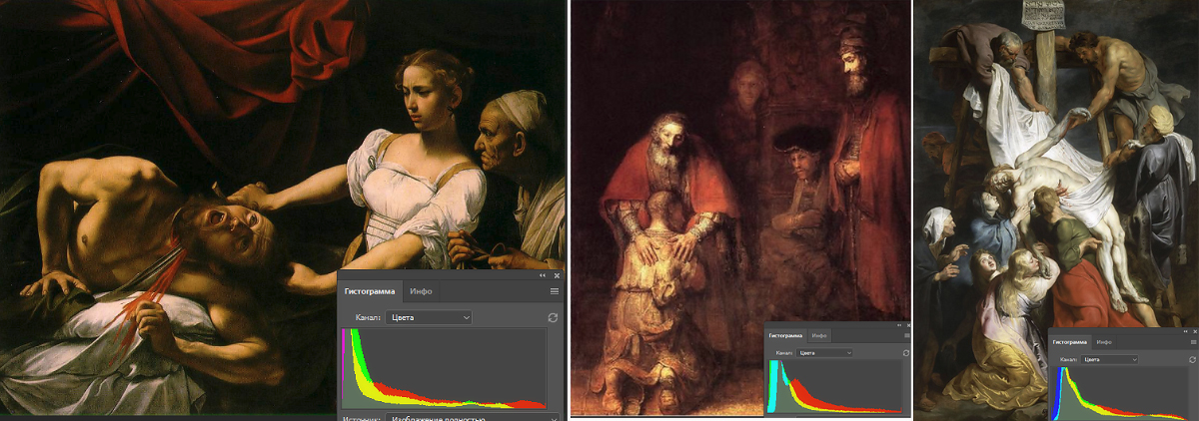
Task: Switch to Инфо tab in the right panel
Action: pos(1104,341)
